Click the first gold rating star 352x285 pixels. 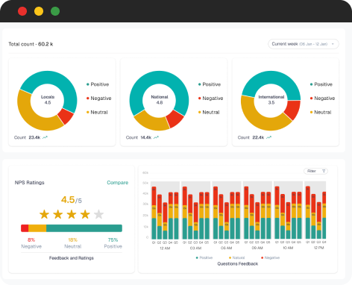pos(44,214)
